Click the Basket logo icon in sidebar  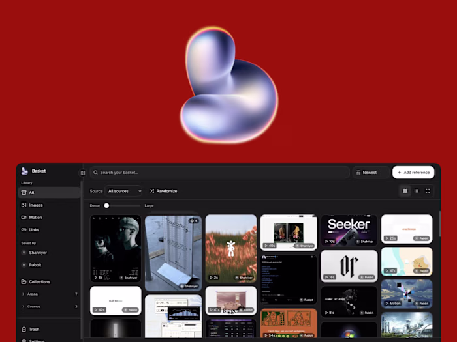point(25,171)
